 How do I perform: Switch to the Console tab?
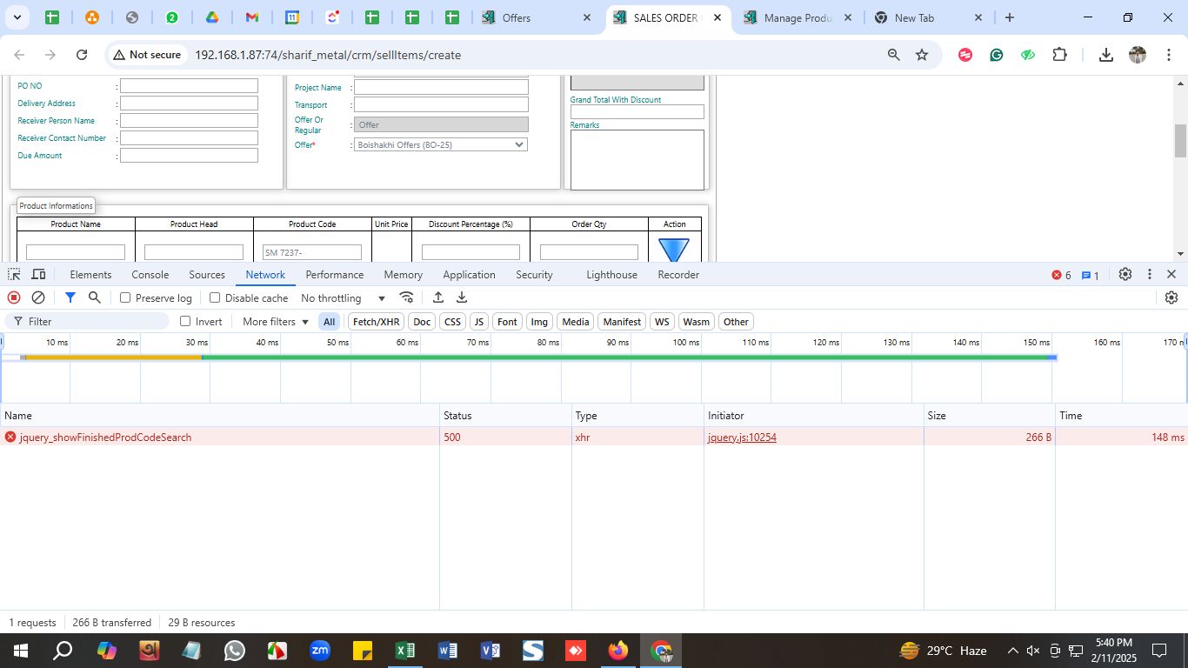pos(150,275)
